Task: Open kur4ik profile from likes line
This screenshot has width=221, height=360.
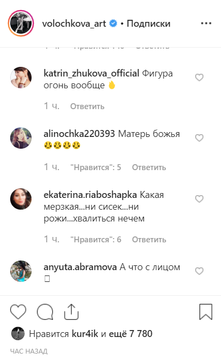Action: click(85, 334)
